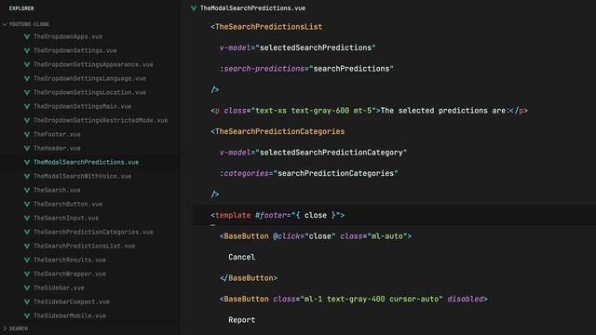Click Vue icon beside TheSearchInput.vue
This screenshot has height=335, width=596.
[27, 218]
